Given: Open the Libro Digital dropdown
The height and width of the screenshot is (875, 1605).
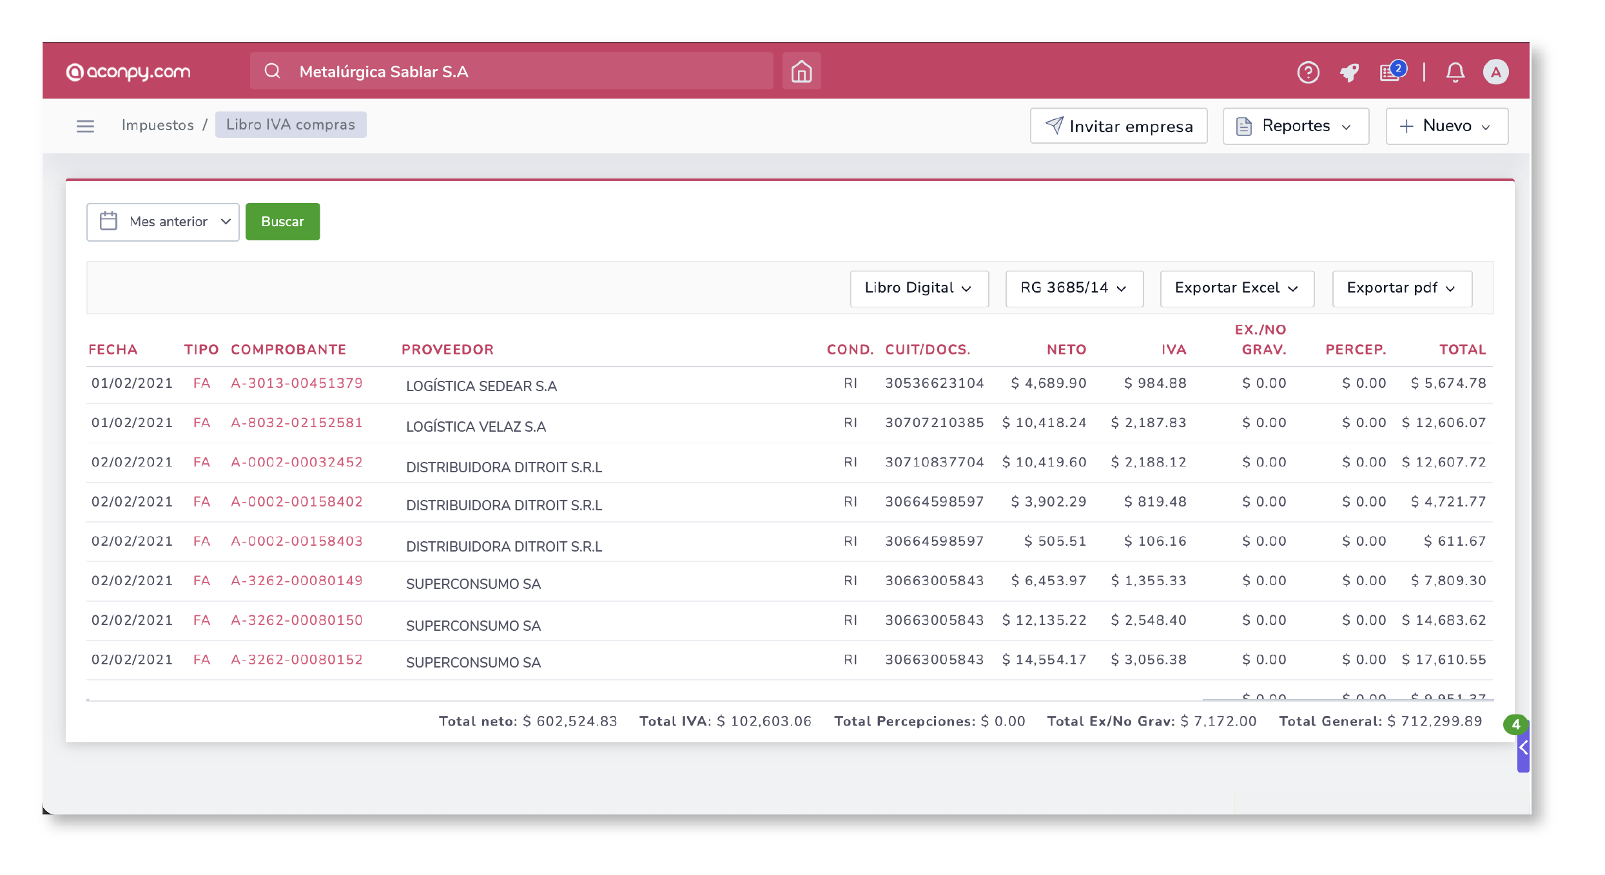Looking at the screenshot, I should point(919,288).
